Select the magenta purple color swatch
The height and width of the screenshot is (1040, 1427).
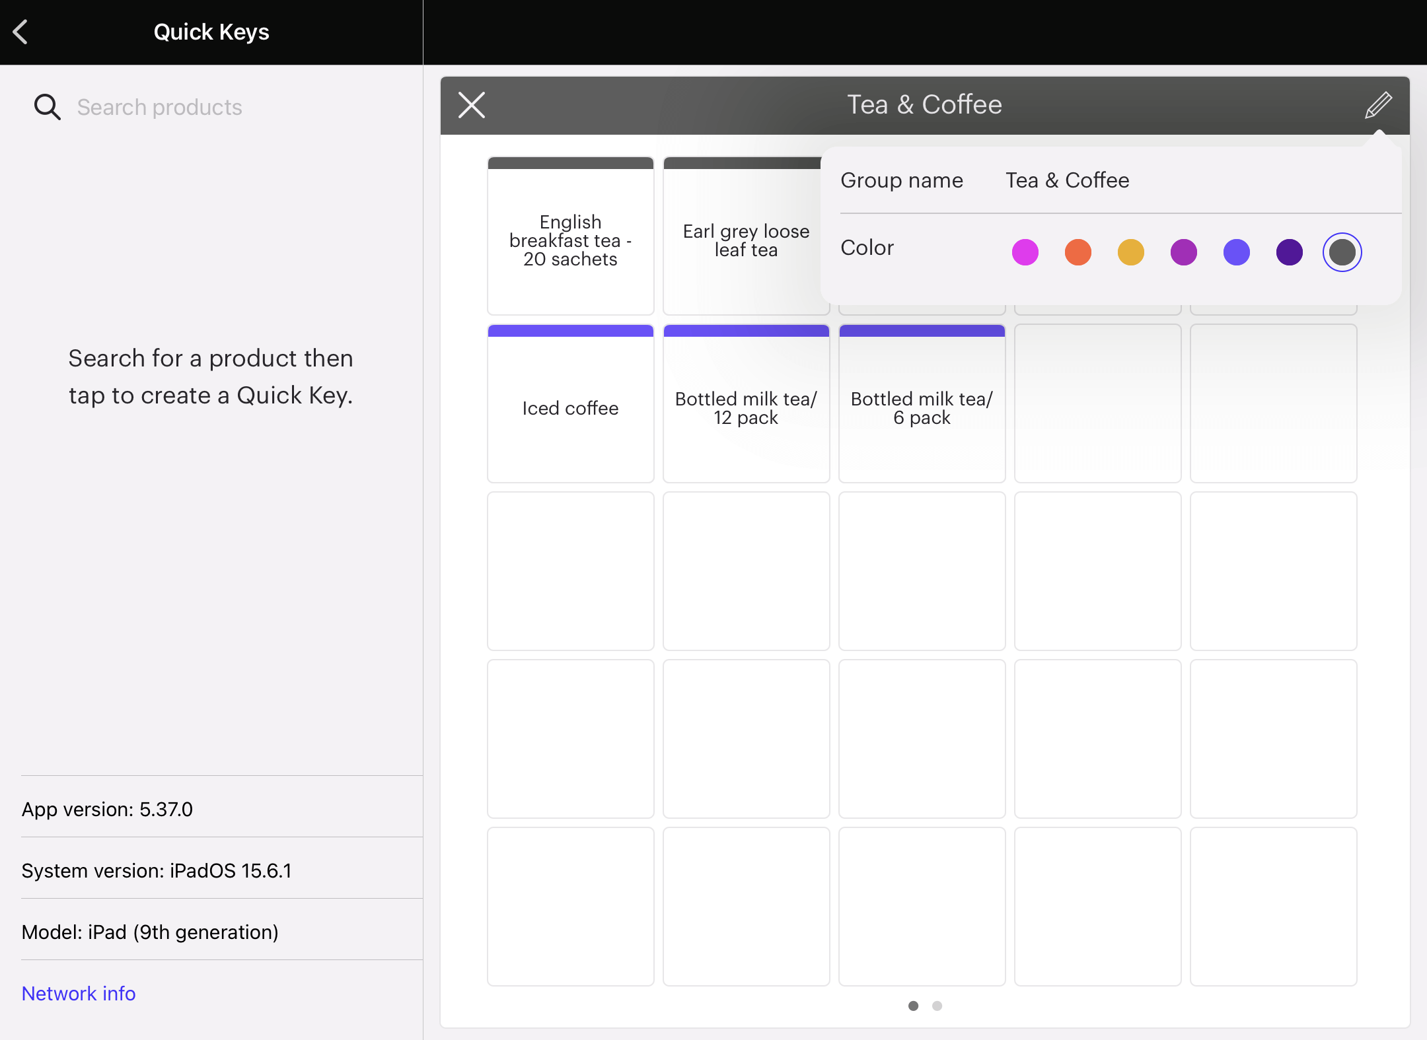click(1183, 252)
